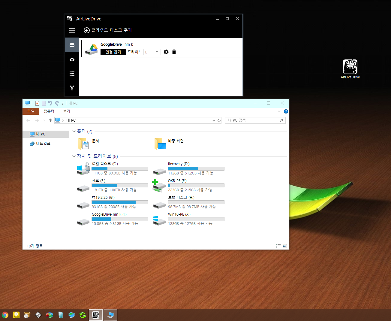This screenshot has height=321, width=391.
Task: Select 내 PC in navigation pane
Action: [46, 134]
